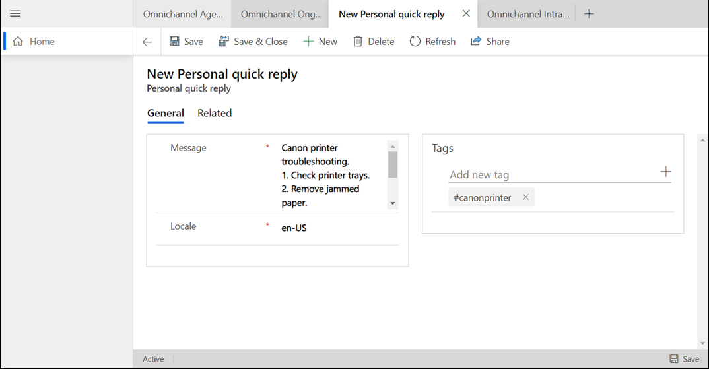Click Save in the footer bar

pyautogui.click(x=684, y=359)
